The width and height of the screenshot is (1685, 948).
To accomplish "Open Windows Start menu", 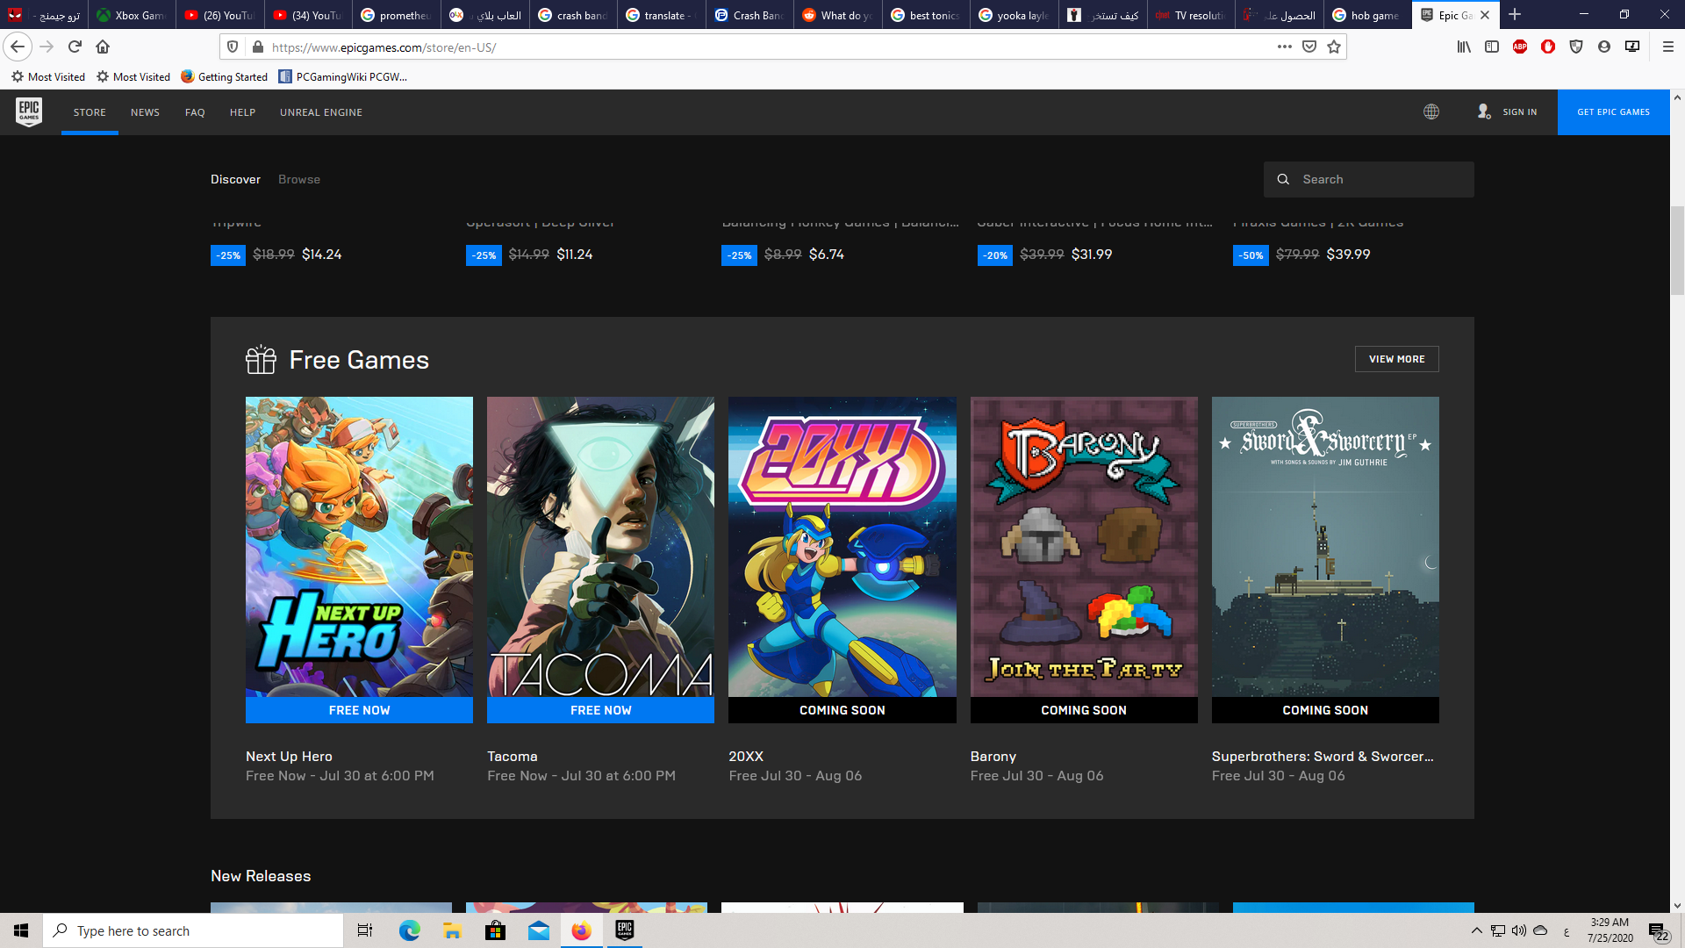I will click(21, 930).
